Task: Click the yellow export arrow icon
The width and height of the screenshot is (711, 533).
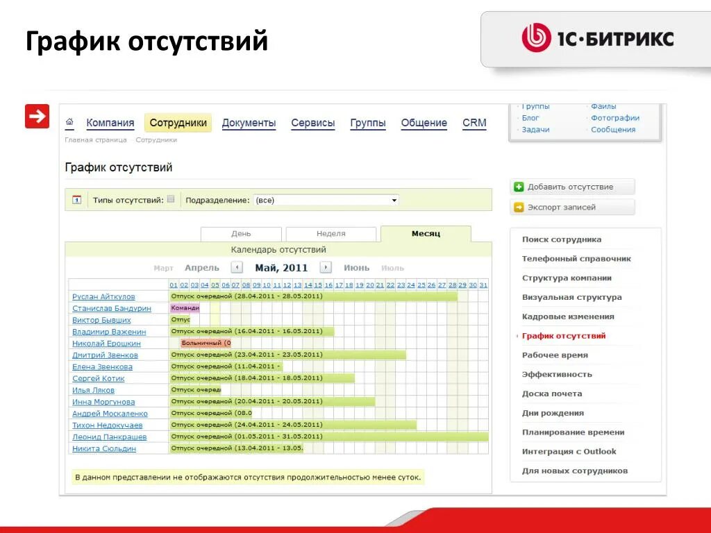Action: point(519,207)
